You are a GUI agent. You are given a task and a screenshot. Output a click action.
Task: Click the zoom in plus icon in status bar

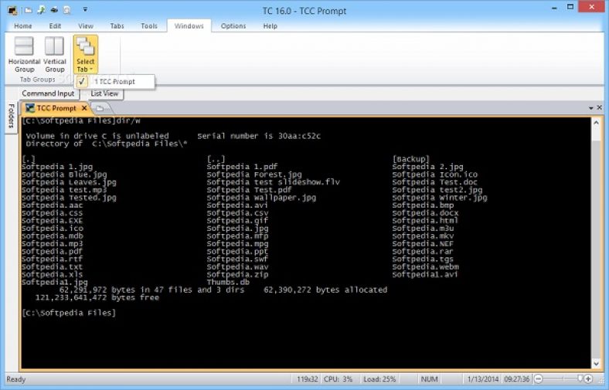click(x=588, y=378)
